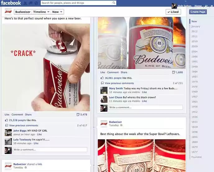Like John Biggs comment
214x172 pixels.
pyautogui.click(x=39, y=134)
